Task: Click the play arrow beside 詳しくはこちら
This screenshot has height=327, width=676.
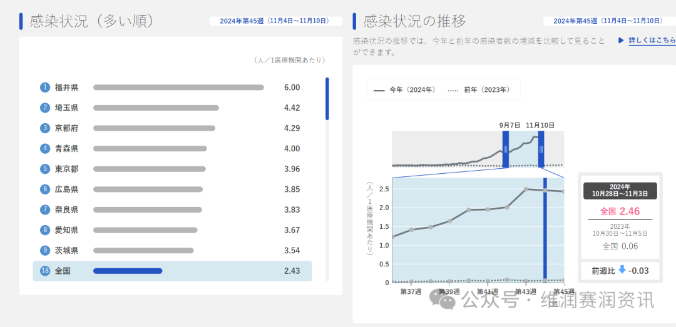Action: [621, 40]
